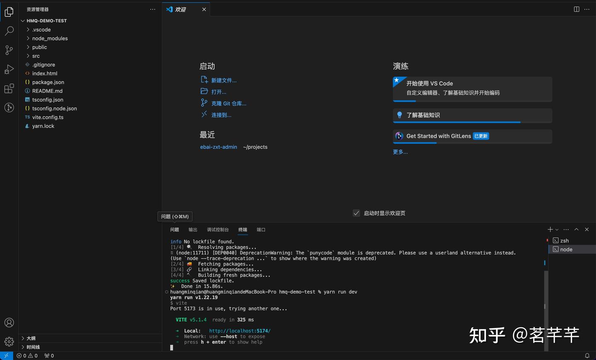This screenshot has width=596, height=360.
Task: Expand the node_modules folder
Action: 50,38
